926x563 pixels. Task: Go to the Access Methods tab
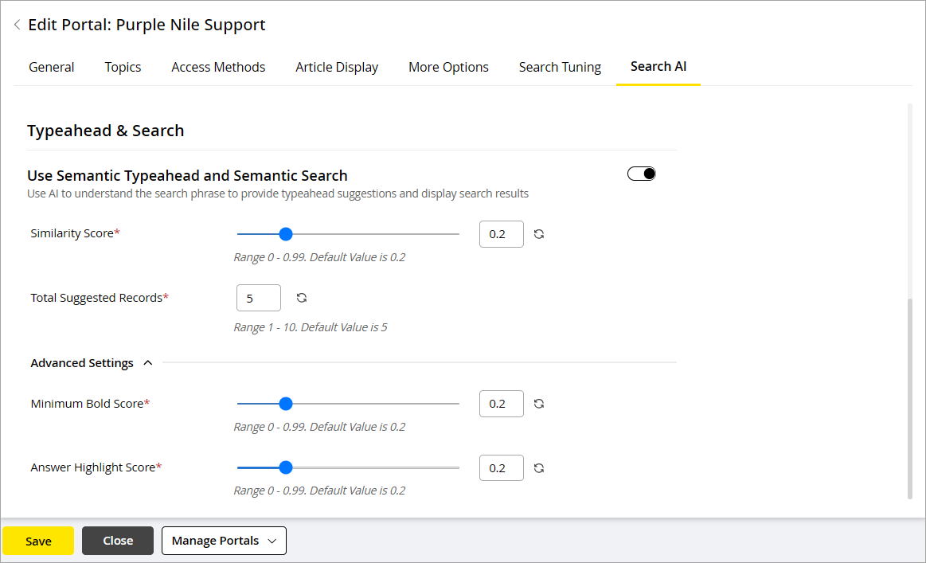218,67
